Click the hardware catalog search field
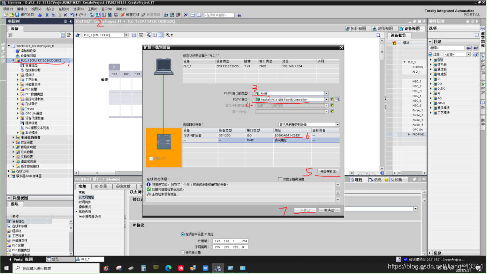This screenshot has width=487, height=274. [446, 48]
